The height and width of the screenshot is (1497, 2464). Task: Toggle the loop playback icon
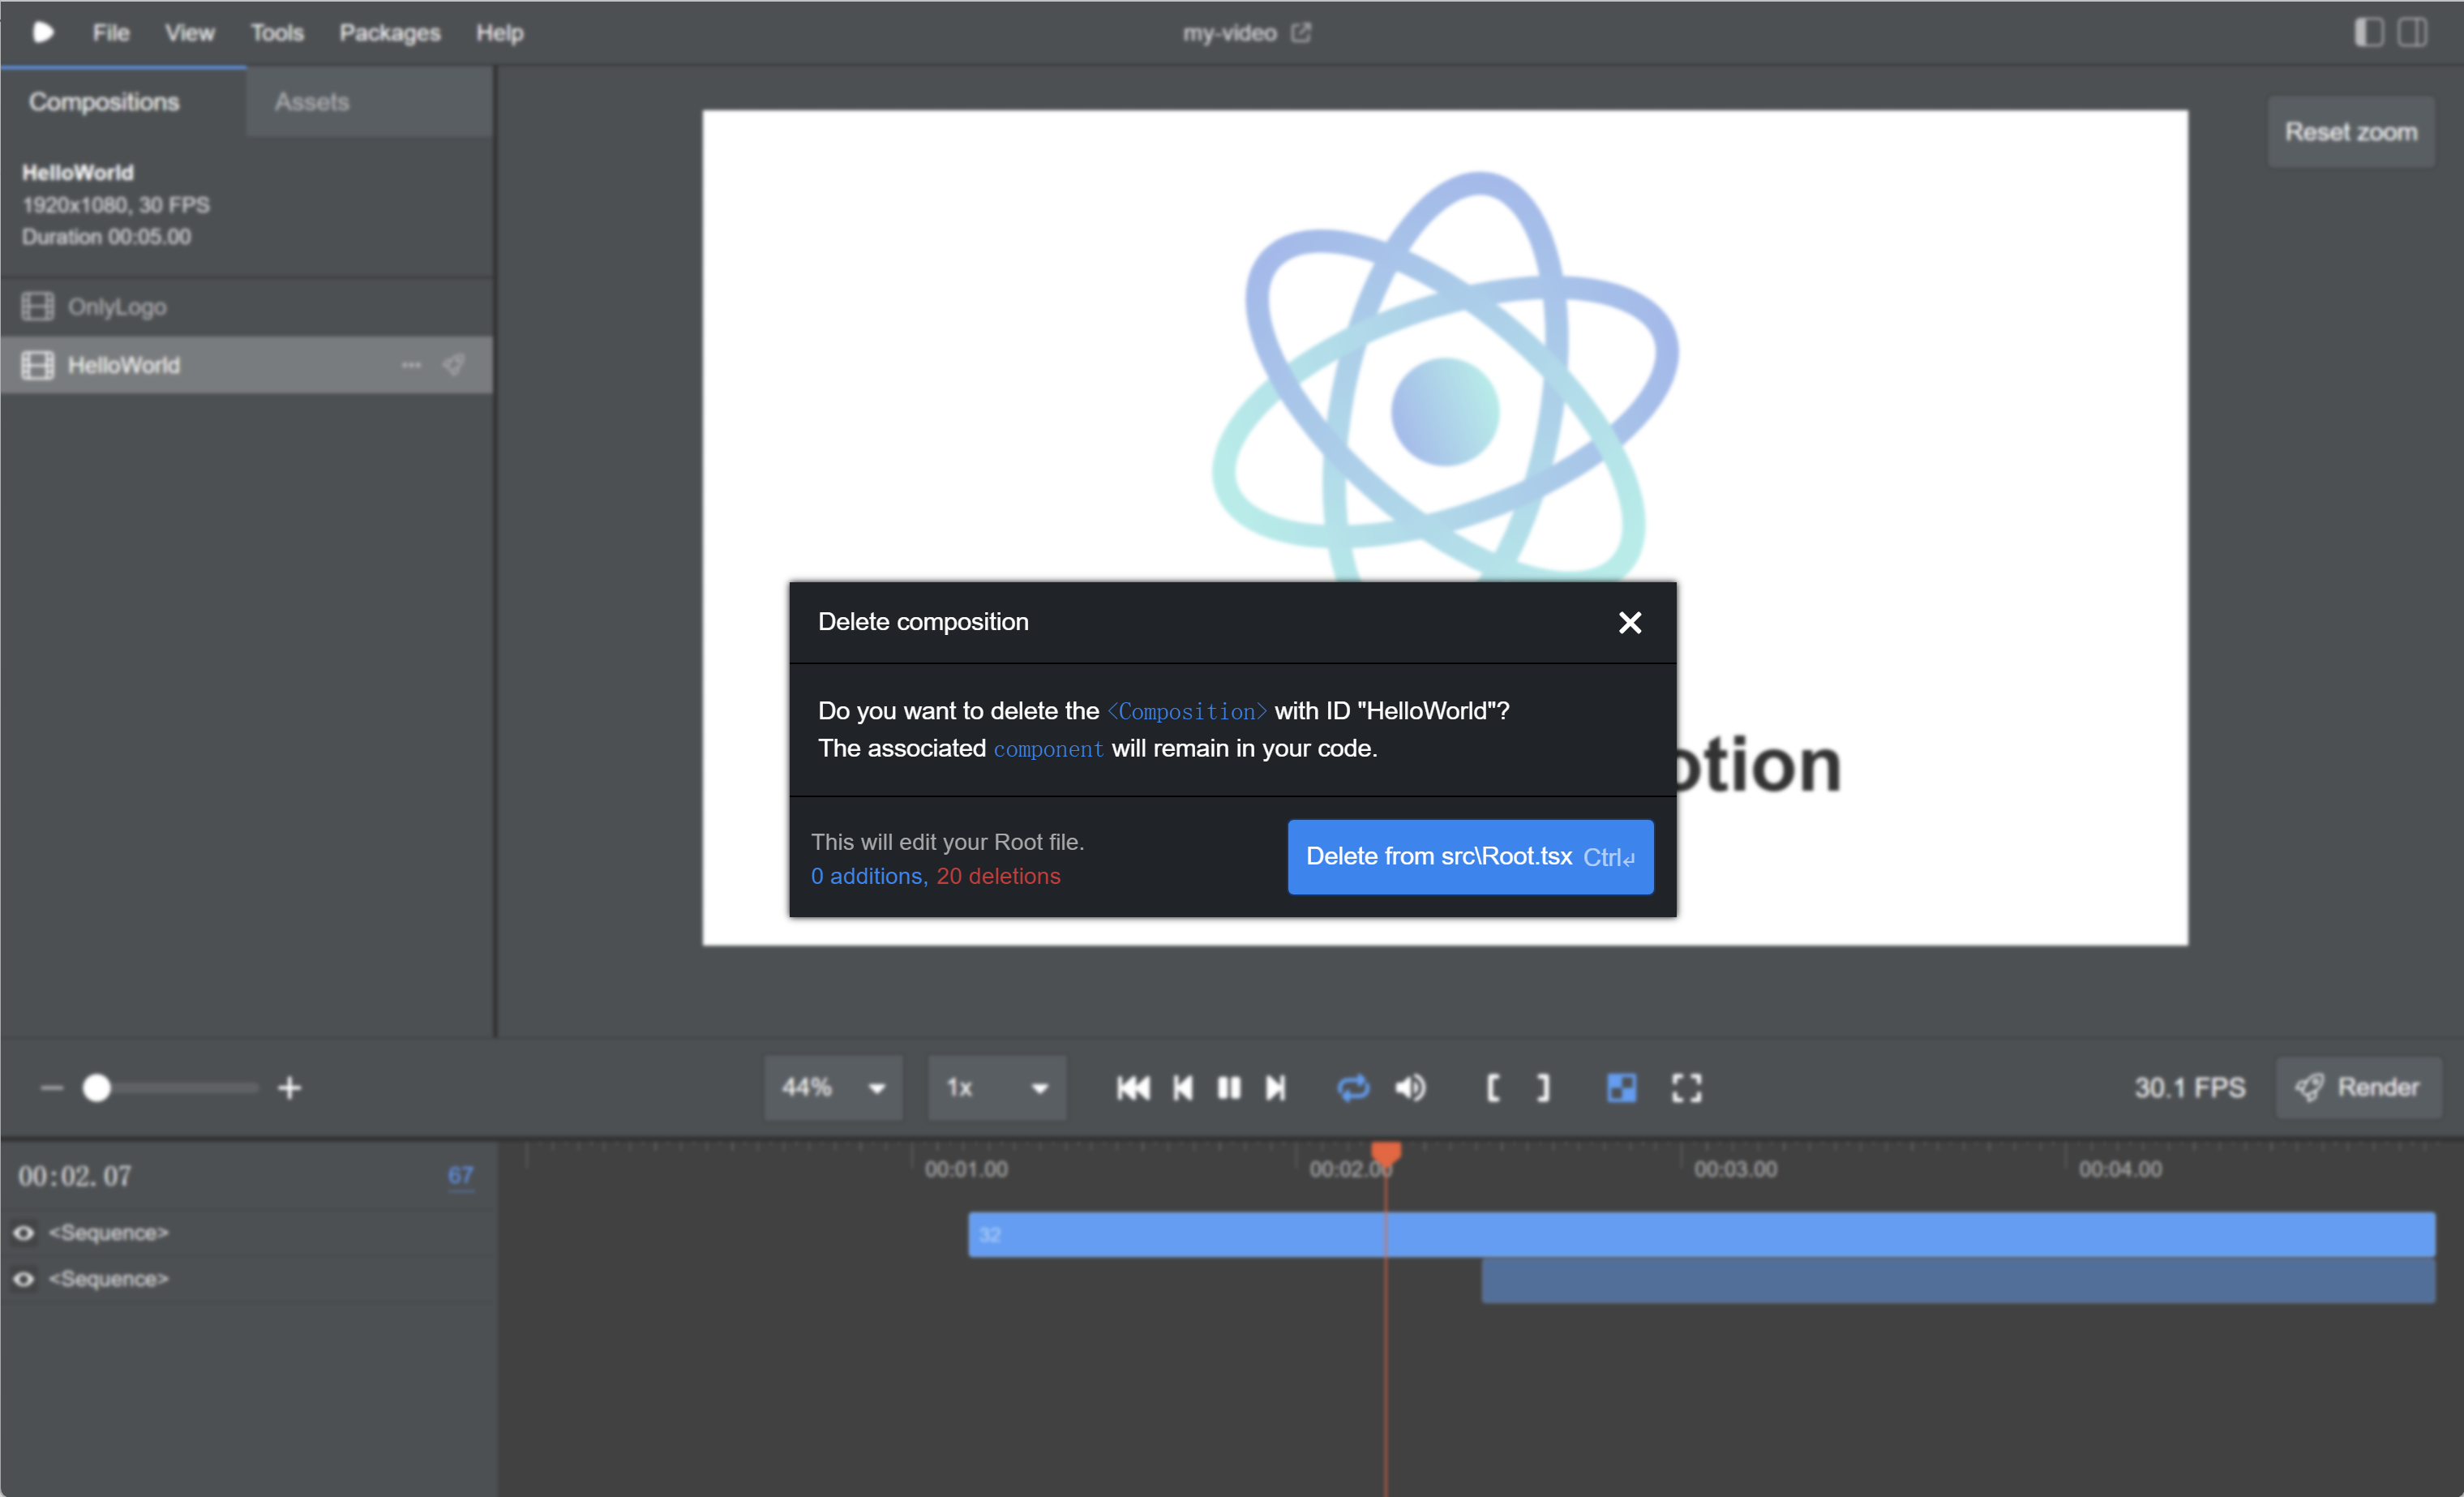click(1352, 1087)
